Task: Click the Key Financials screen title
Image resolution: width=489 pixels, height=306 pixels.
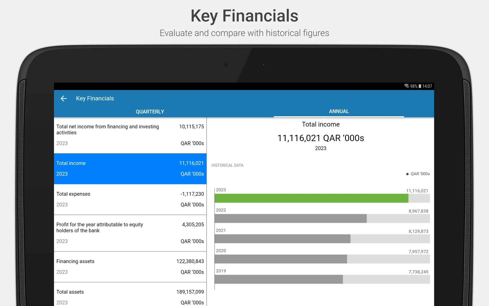Action: (x=95, y=98)
